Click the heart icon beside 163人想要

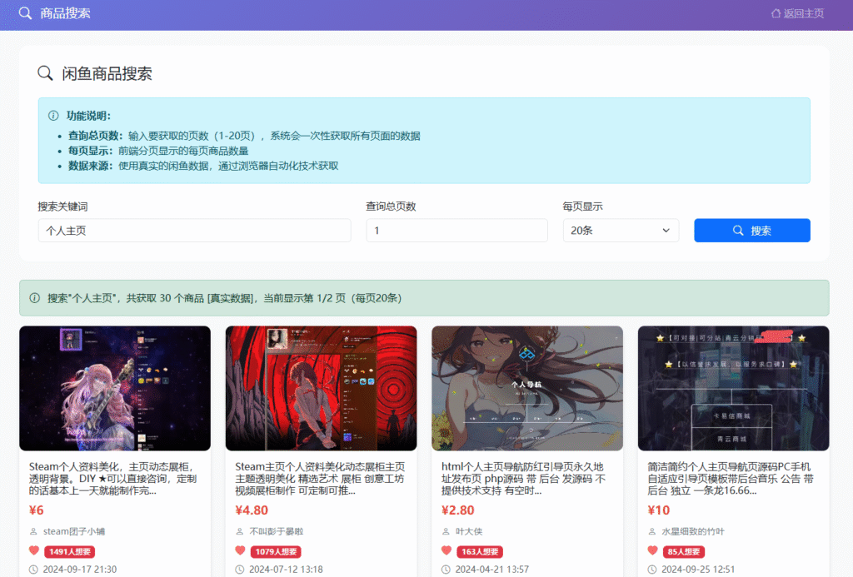click(x=446, y=551)
